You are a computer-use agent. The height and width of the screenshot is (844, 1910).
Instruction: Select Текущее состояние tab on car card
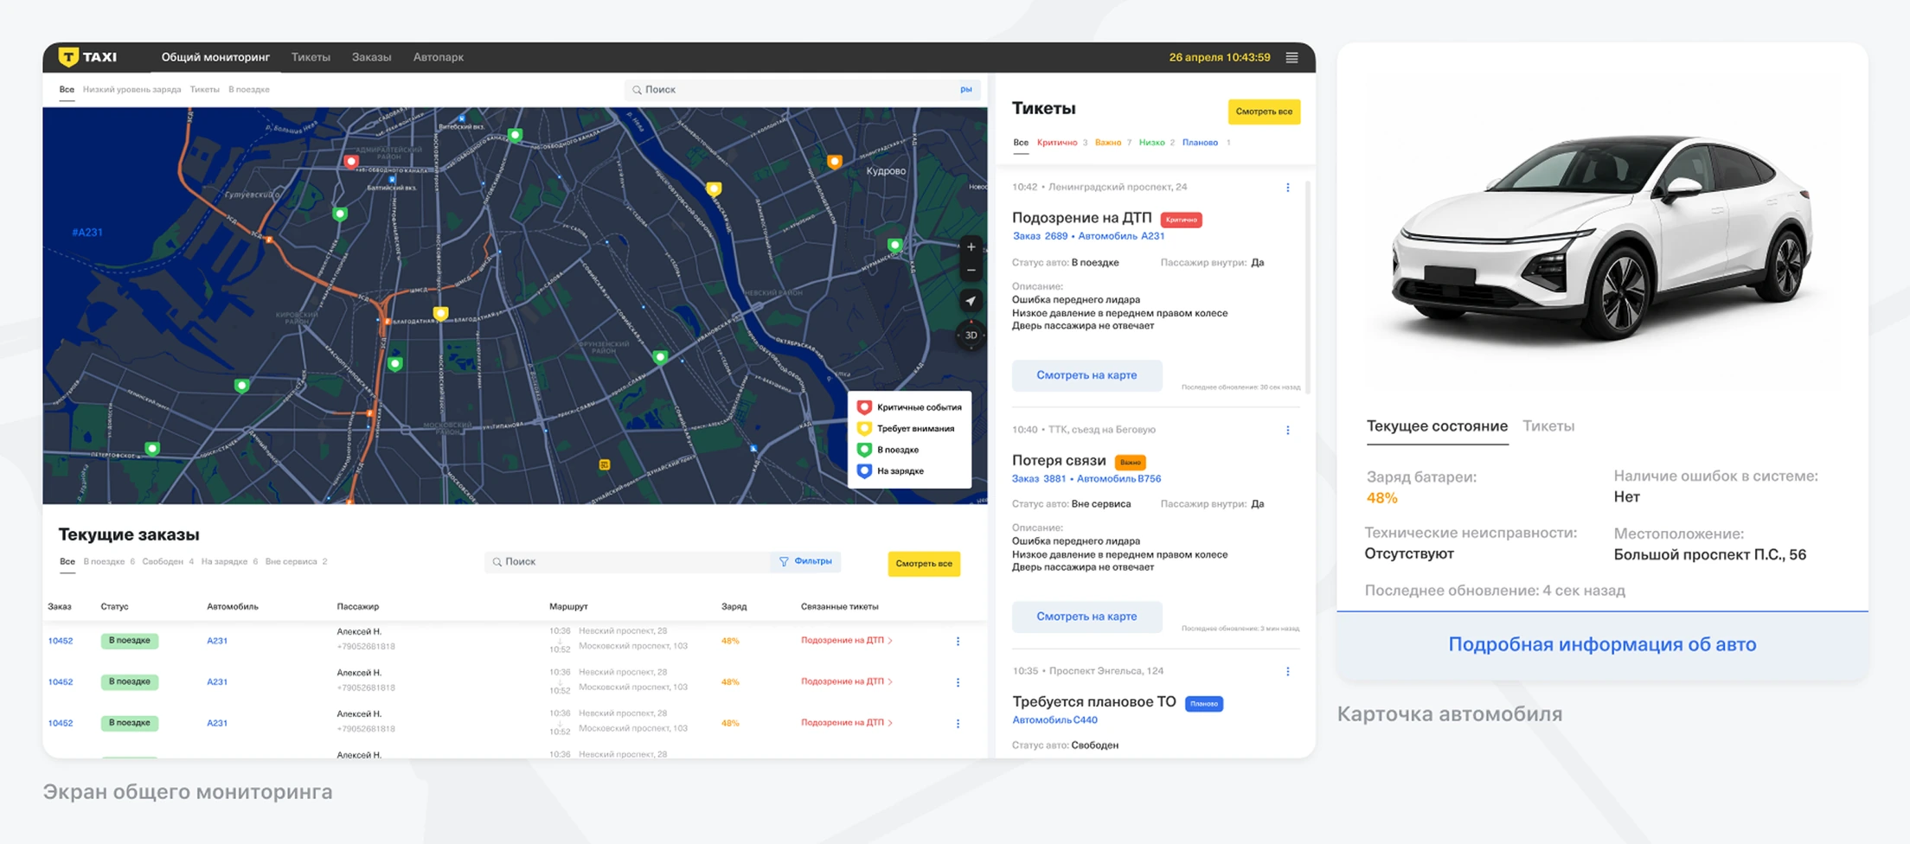(1437, 426)
